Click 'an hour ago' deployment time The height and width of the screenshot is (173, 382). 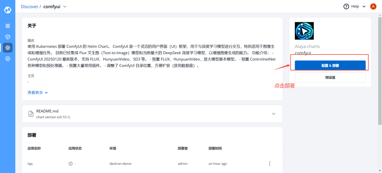(x=218, y=164)
